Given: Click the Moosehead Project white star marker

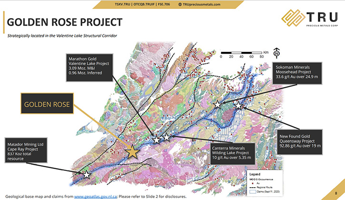Looking at the screenshot, I should pyautogui.click(x=217, y=105).
